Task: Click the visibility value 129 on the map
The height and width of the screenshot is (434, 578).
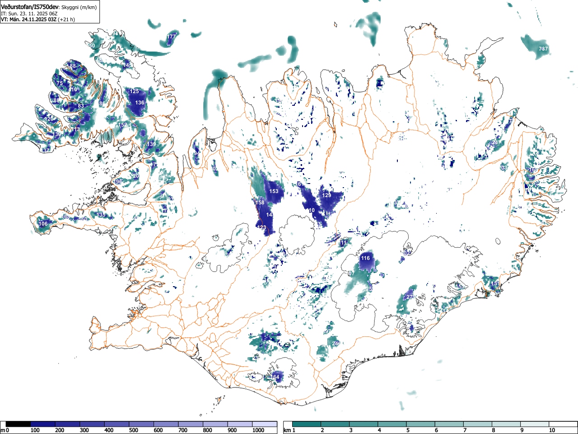Action: point(326,195)
